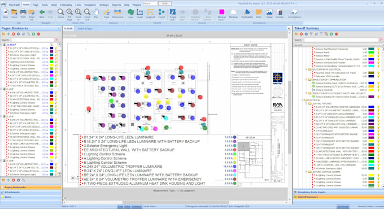Toggle light bulb for Remove Existing Fire Alarm System
The image size is (384, 209).
pyautogui.click(x=378, y=97)
